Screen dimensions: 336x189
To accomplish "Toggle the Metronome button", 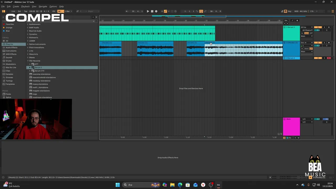I will click(x=61, y=11).
